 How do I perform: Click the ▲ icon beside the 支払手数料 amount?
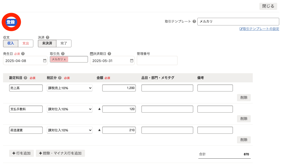99,109
